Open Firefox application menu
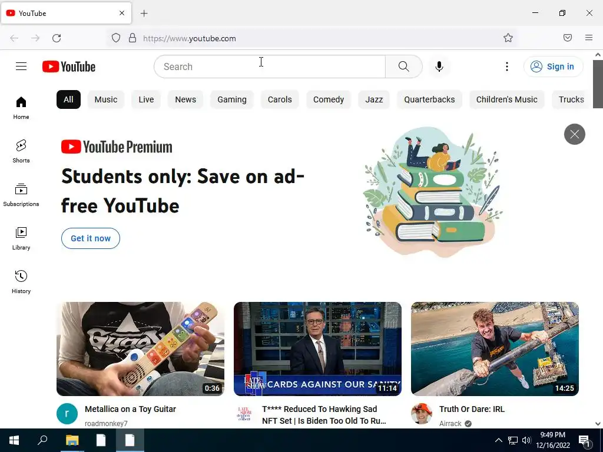The image size is (603, 452). pos(589,38)
